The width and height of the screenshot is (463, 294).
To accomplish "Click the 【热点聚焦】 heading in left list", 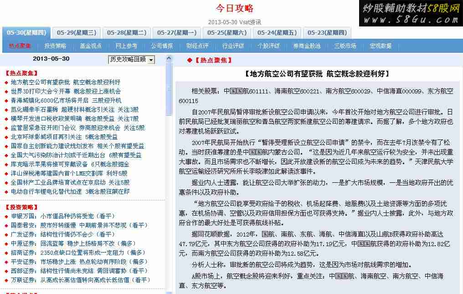I will tap(22, 73).
